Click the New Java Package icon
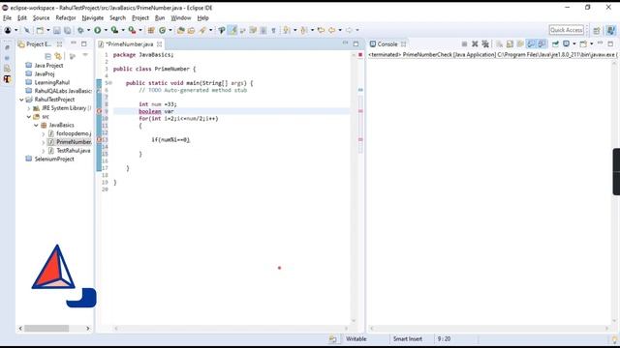The height and width of the screenshot is (348, 620). 151,30
